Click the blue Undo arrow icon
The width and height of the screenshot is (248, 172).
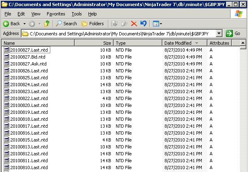point(143,24)
